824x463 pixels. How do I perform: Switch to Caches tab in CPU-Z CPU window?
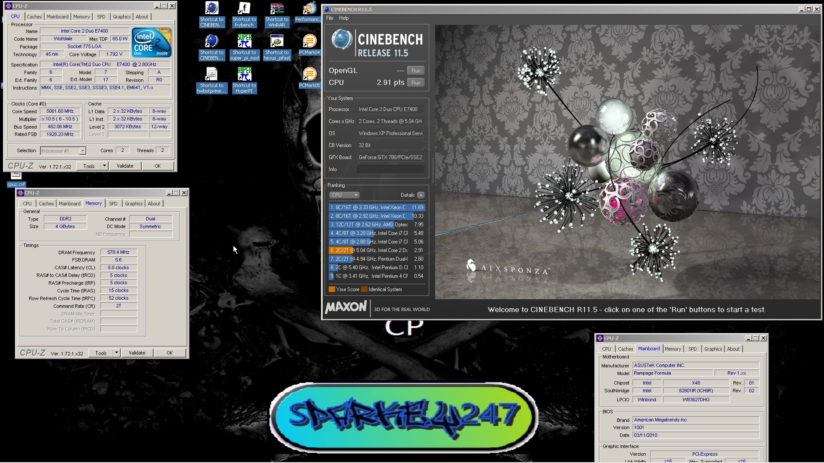tap(34, 17)
